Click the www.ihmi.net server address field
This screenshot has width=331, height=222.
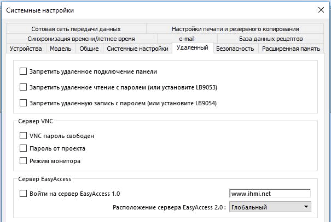270,194
